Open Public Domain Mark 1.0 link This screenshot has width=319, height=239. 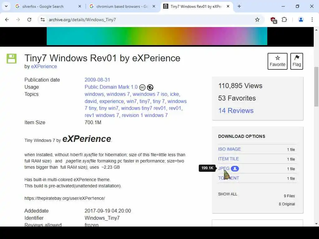point(111,87)
